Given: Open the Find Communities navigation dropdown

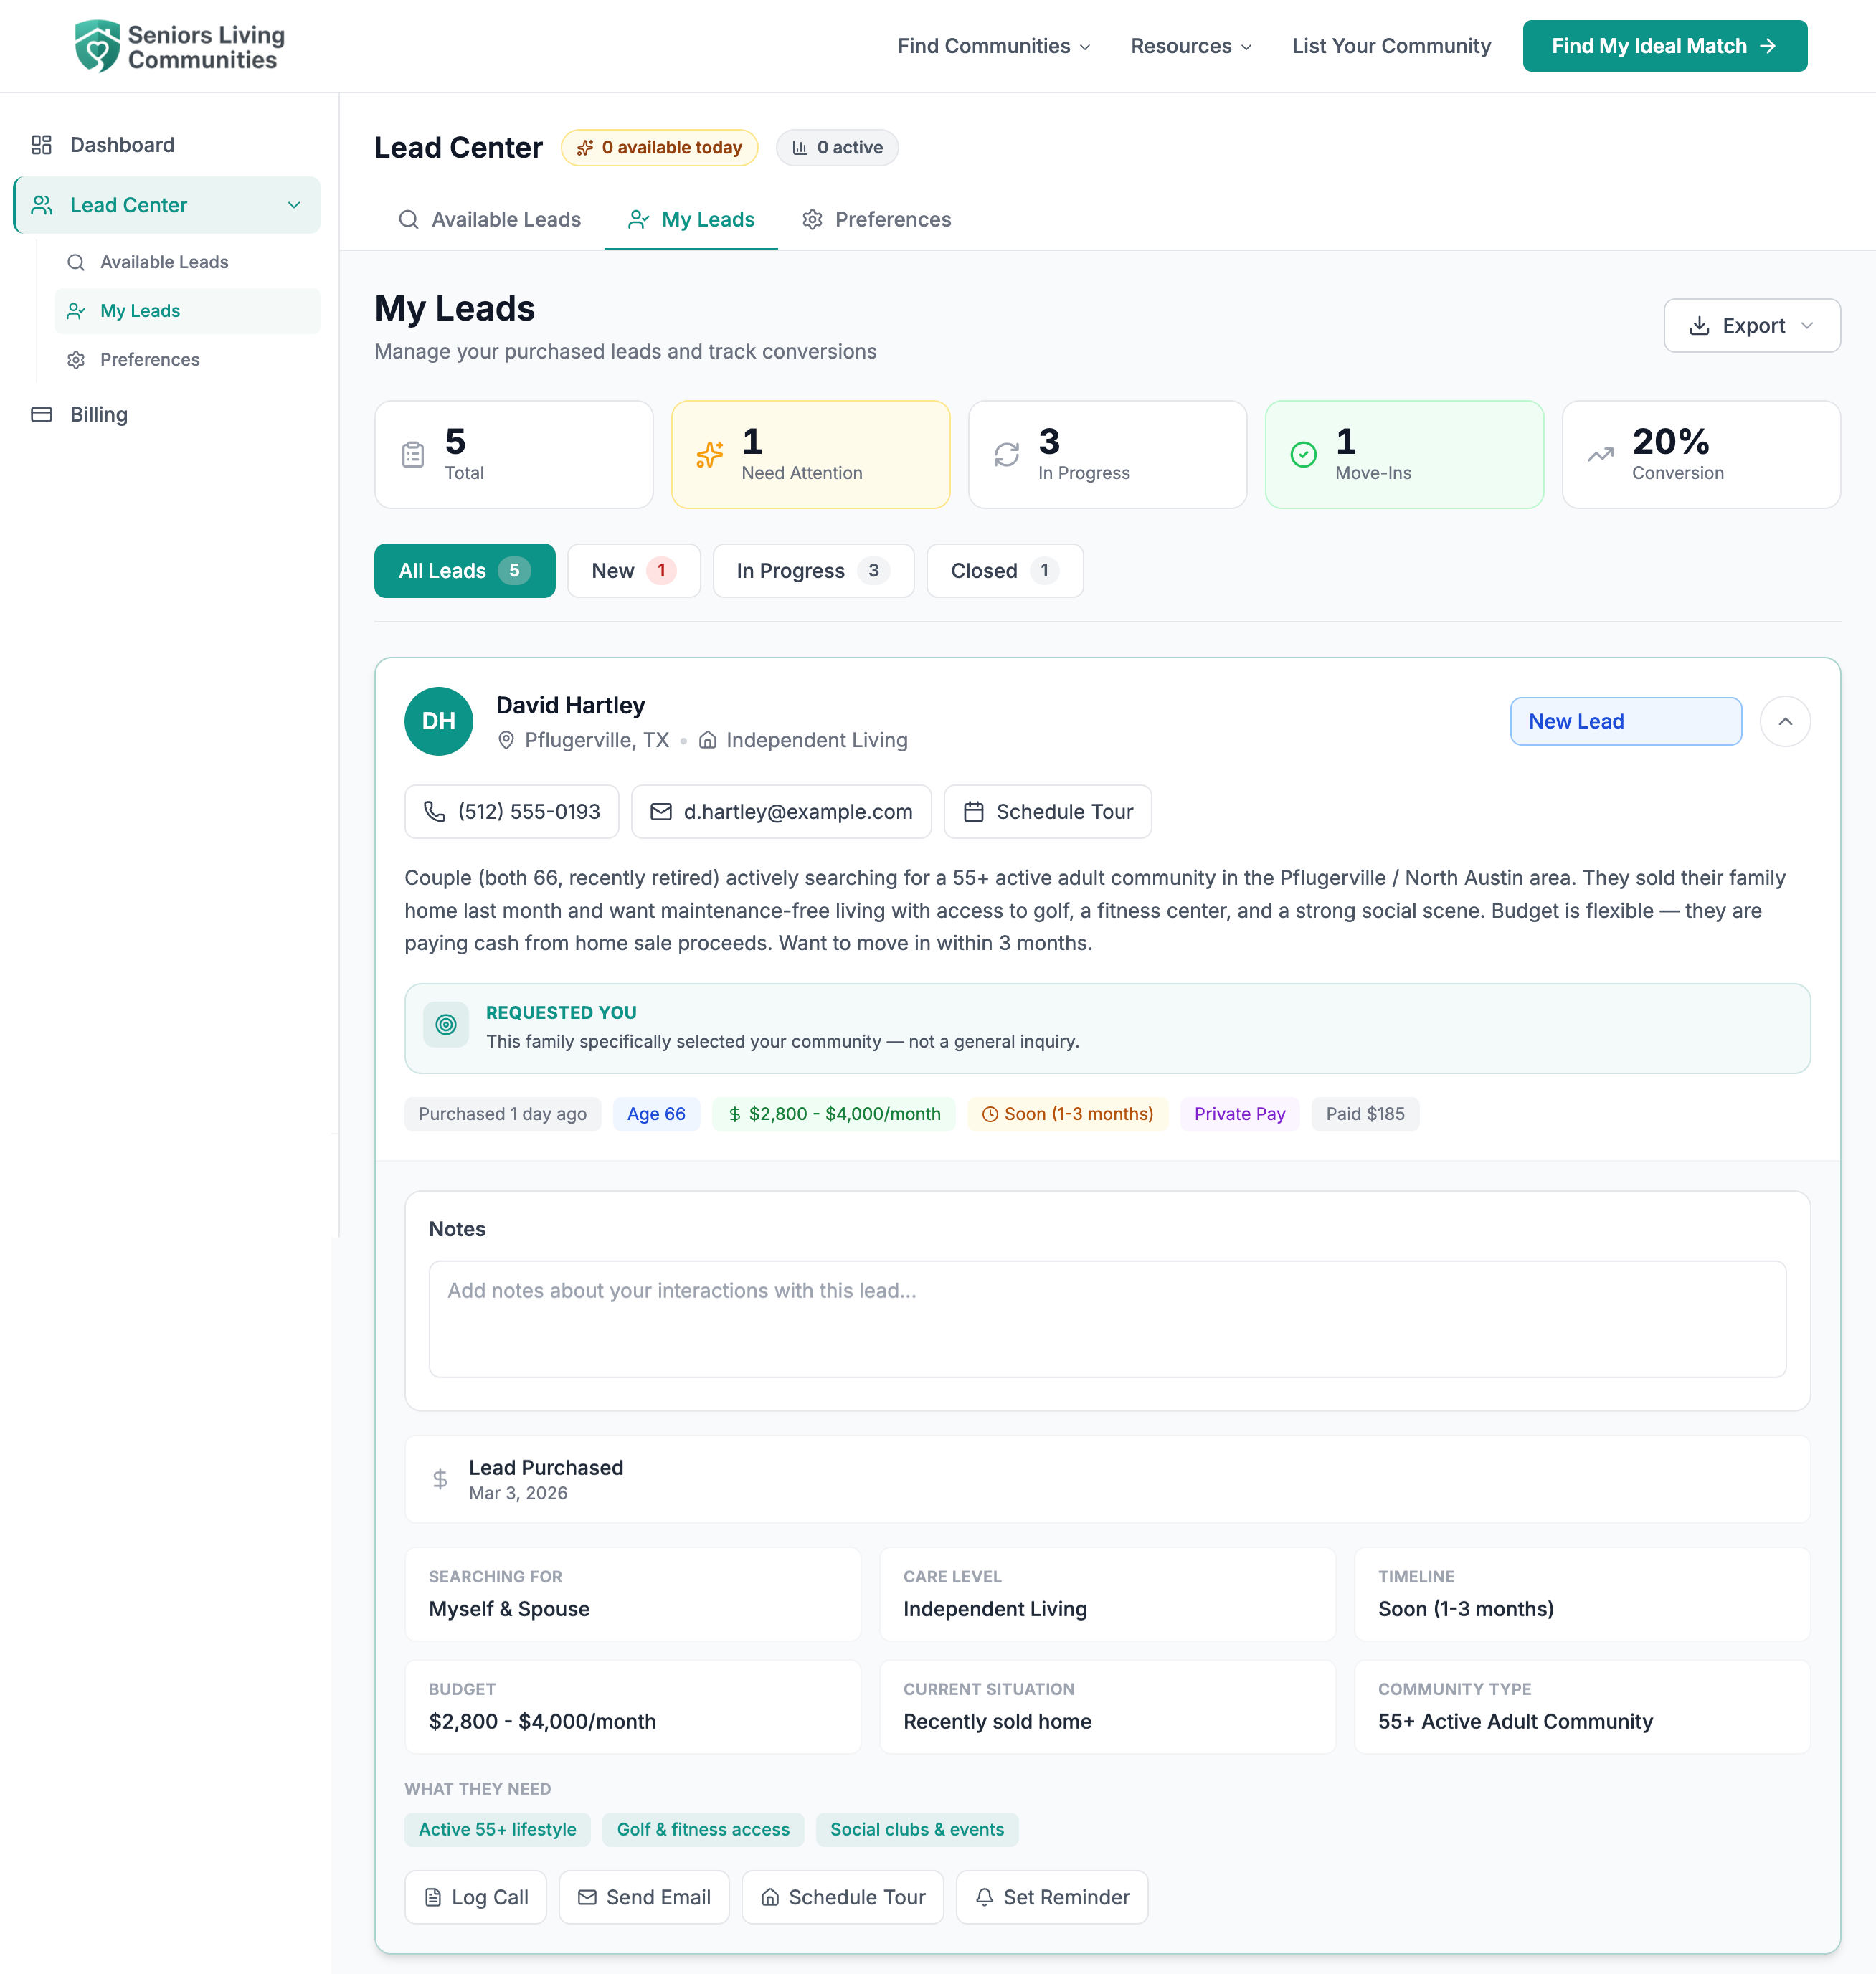Looking at the screenshot, I should [x=993, y=45].
